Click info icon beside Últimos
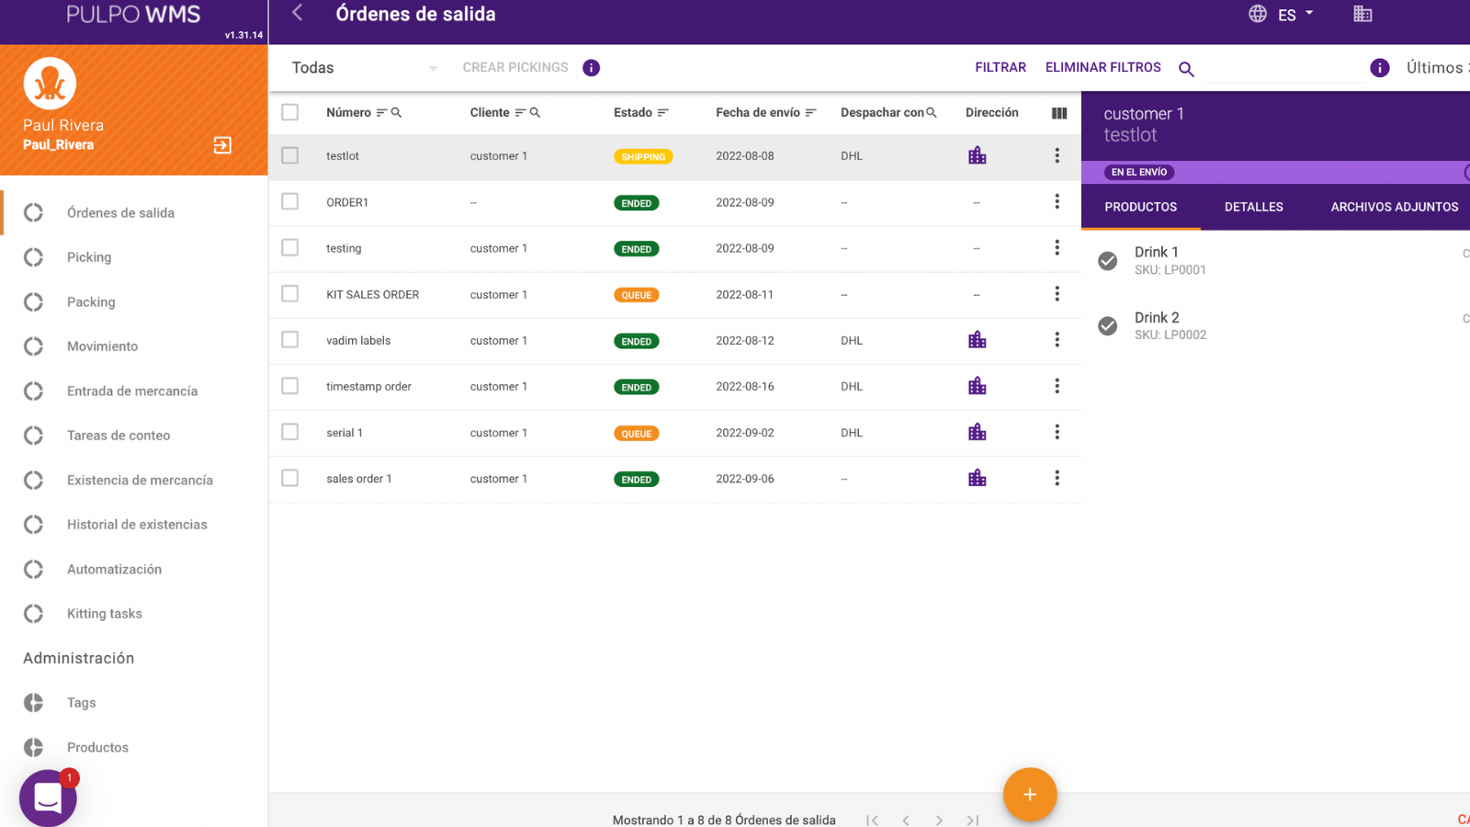 point(1380,68)
